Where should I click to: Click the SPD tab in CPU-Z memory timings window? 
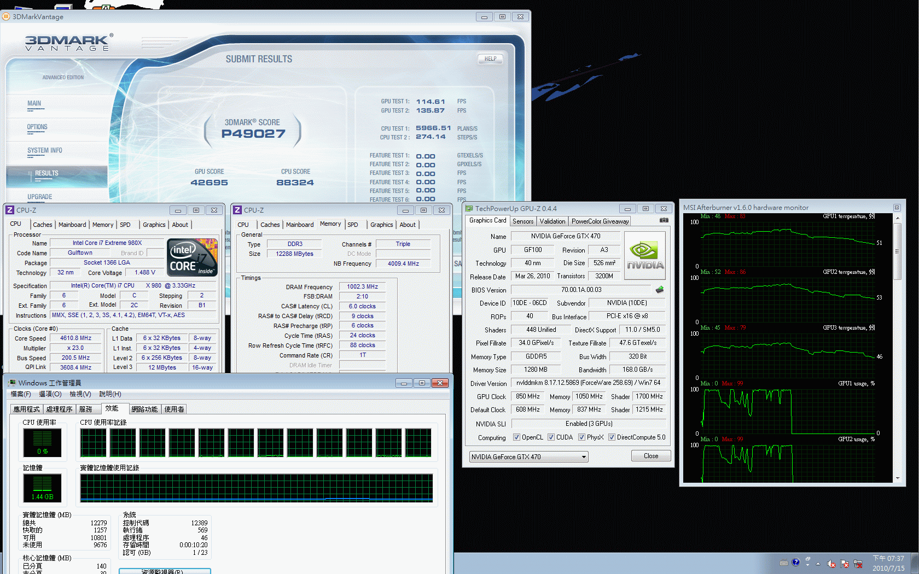pyautogui.click(x=353, y=225)
